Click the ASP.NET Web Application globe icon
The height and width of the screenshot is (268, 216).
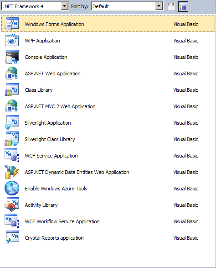click(x=11, y=73)
